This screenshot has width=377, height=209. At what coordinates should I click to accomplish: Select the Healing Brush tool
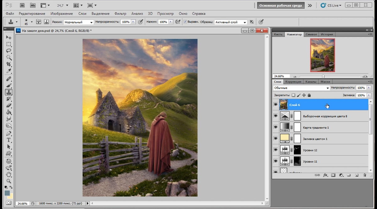coord(9,79)
